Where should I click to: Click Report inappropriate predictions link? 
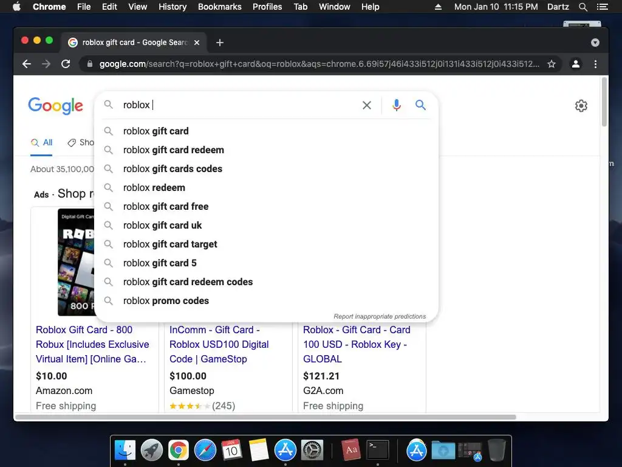(x=380, y=316)
